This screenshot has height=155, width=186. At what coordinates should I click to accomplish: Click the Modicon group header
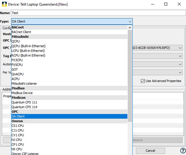tap(70, 98)
